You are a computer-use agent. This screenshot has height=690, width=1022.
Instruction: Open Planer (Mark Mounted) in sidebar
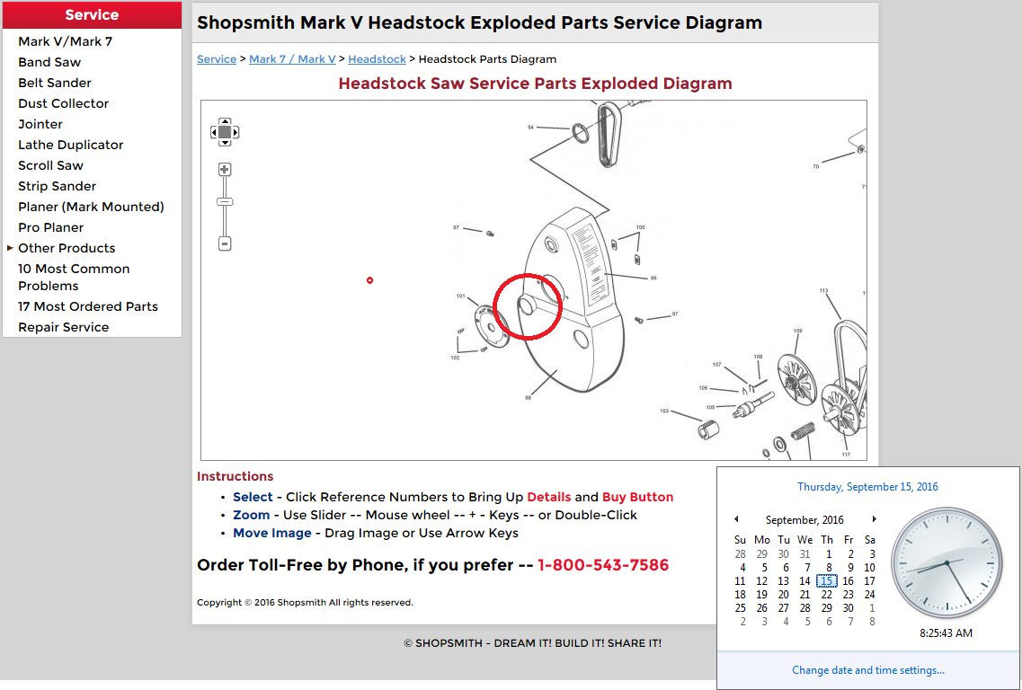pos(92,208)
